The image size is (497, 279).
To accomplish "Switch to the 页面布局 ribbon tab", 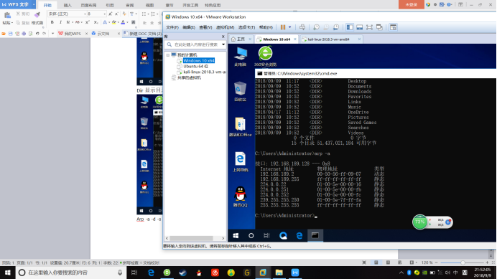I will click(88, 6).
